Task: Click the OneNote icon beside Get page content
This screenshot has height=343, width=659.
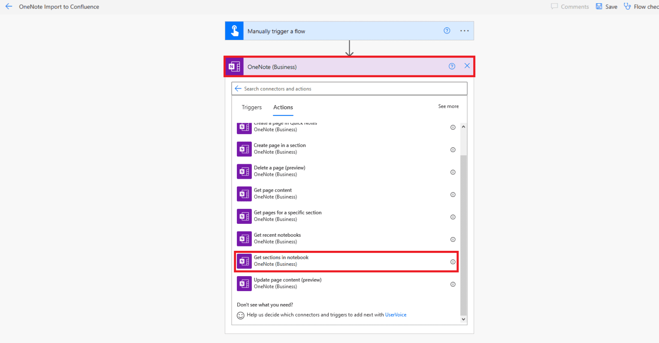Action: [244, 194]
